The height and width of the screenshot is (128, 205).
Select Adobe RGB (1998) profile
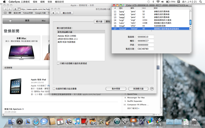[x=67, y=36]
